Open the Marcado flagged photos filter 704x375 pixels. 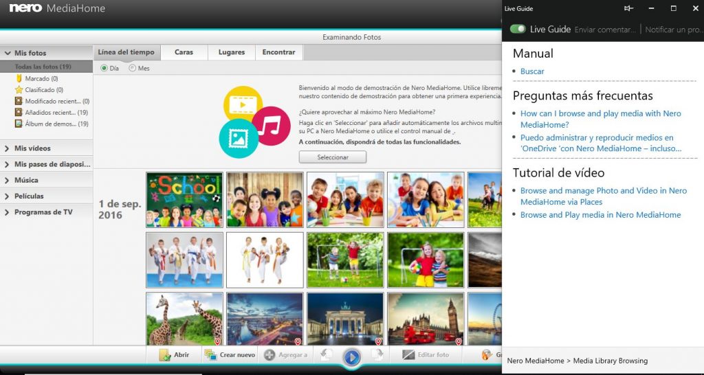[41, 78]
